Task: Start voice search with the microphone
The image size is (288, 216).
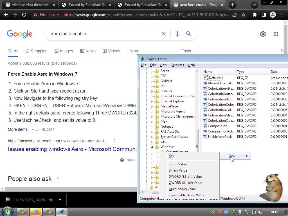Action: tap(177, 34)
